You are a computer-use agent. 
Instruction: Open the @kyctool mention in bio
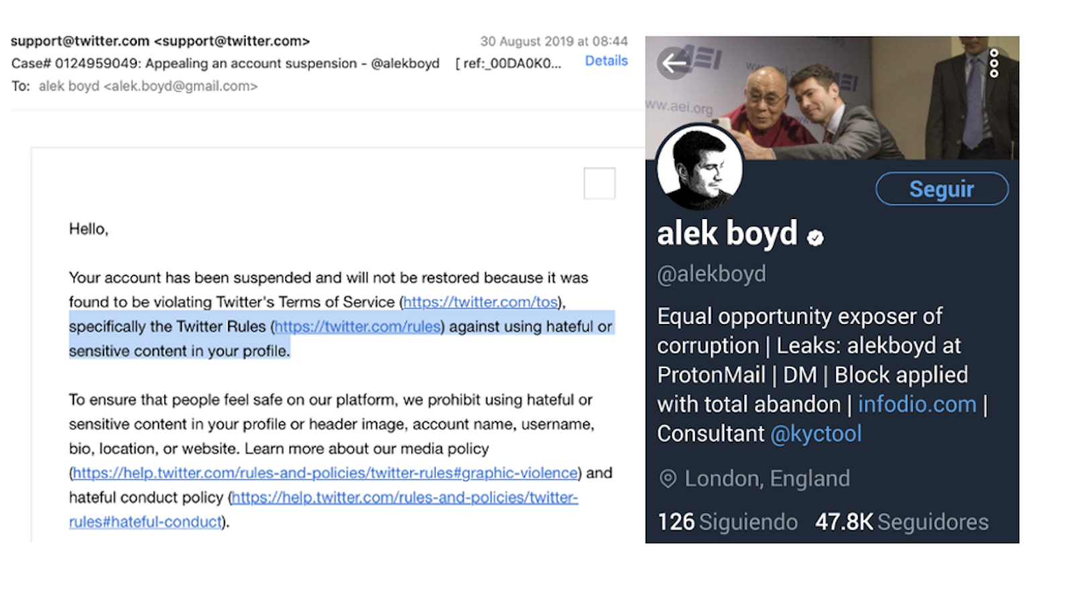pos(816,434)
